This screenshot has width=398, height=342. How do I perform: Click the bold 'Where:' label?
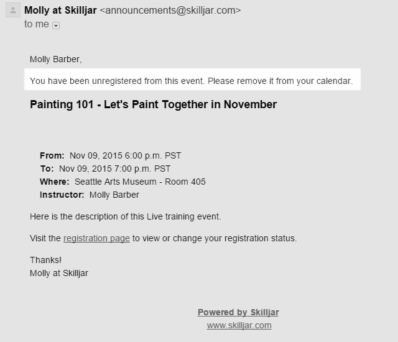pyautogui.click(x=55, y=182)
